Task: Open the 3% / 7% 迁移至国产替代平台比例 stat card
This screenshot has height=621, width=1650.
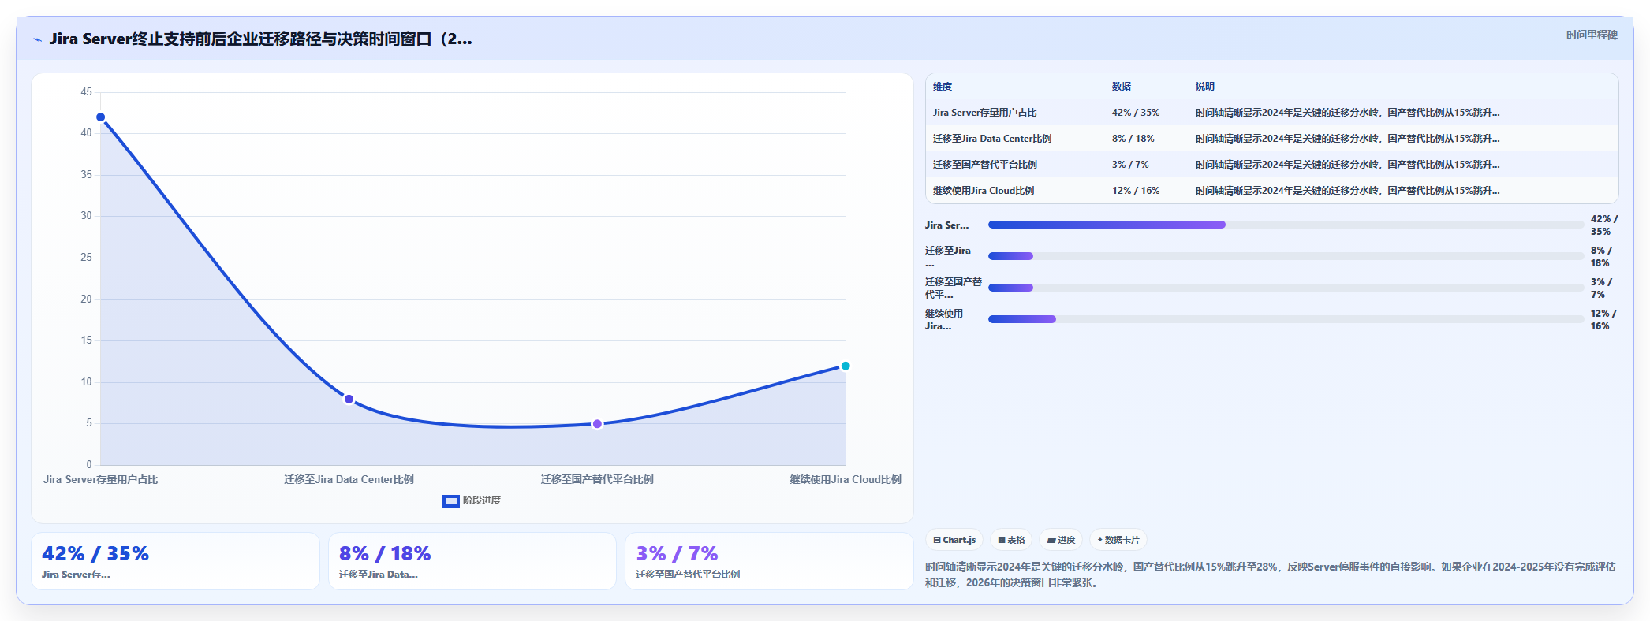Action: click(x=769, y=561)
